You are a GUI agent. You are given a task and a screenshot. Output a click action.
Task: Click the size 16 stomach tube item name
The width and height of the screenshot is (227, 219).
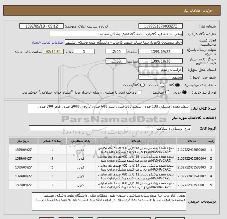click(x=136, y=159)
